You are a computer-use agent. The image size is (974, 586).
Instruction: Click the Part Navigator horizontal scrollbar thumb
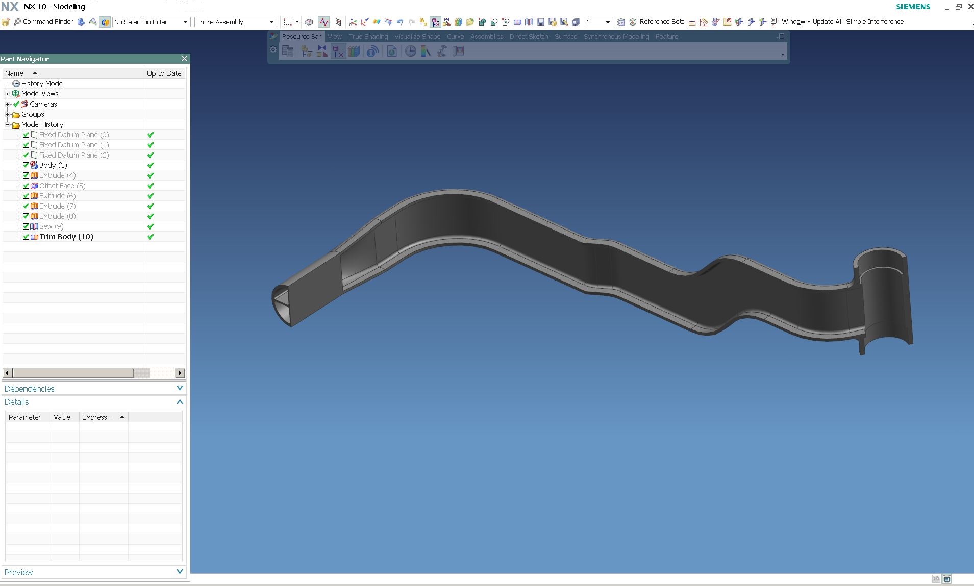pyautogui.click(x=73, y=373)
